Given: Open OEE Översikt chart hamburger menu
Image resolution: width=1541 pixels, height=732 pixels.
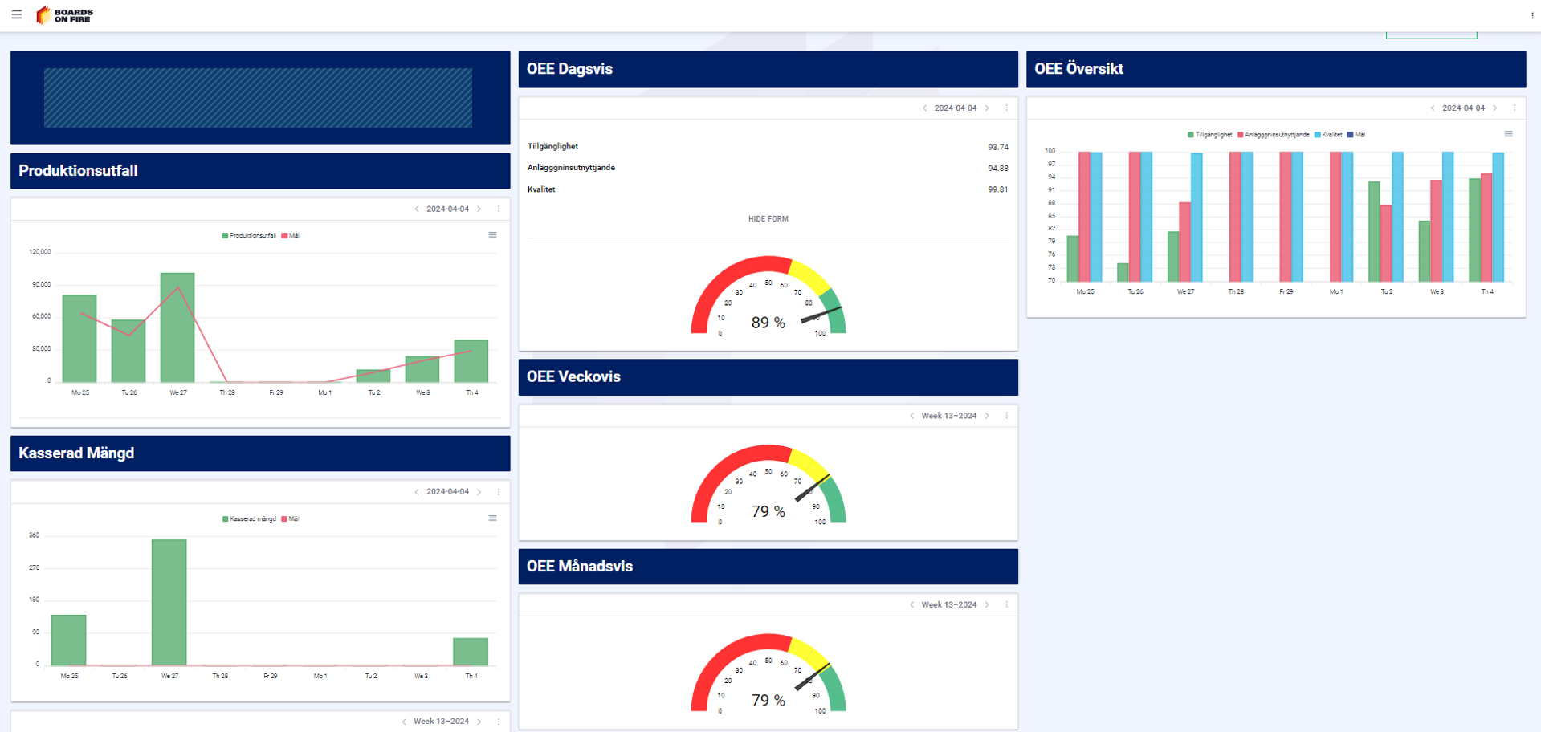Looking at the screenshot, I should point(1508,134).
